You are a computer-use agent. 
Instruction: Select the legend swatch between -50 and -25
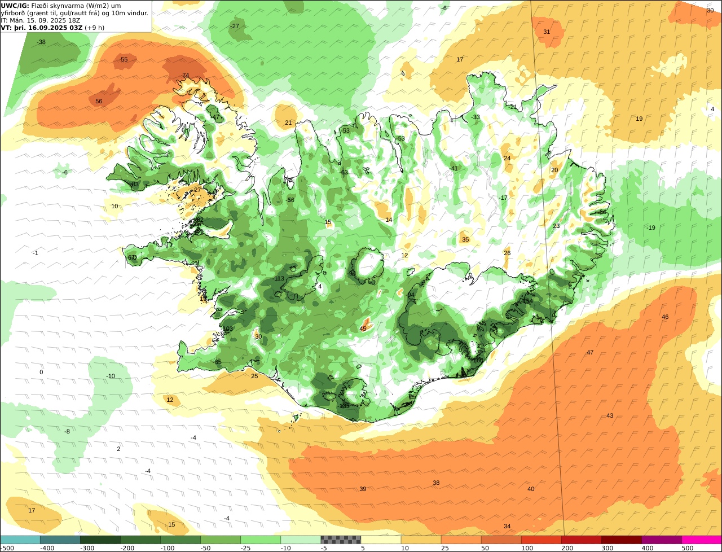[221, 540]
